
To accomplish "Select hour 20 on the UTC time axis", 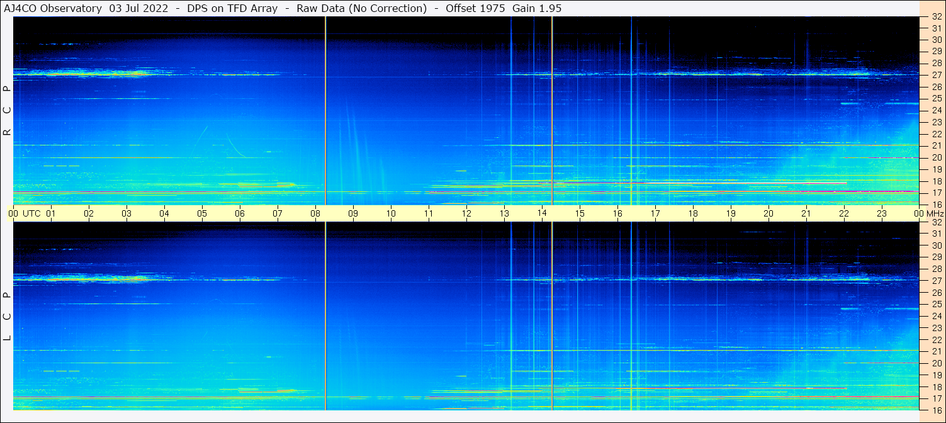I will [x=769, y=213].
